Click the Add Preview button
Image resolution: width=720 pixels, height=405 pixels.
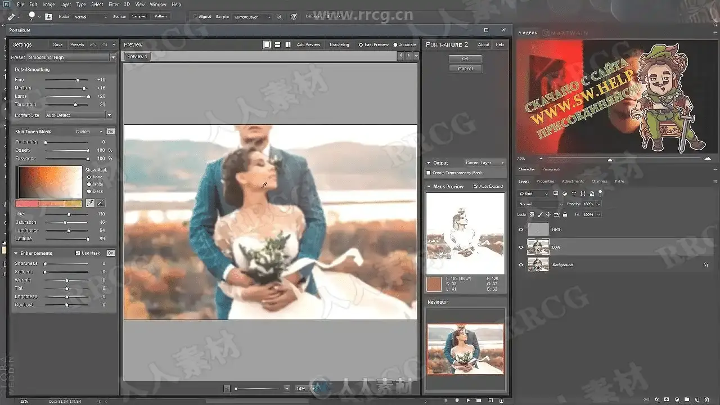(x=308, y=44)
